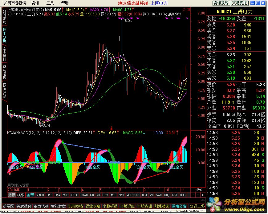Switch indicator to FSL
Screen dimensions: 268x214
(x=65, y=195)
